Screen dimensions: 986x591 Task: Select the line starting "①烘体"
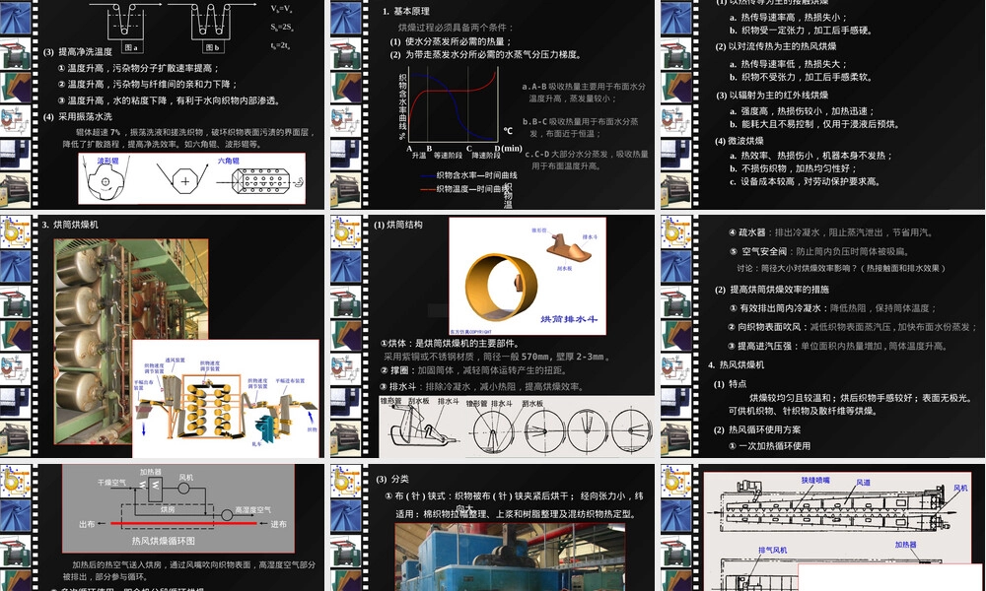(449, 344)
